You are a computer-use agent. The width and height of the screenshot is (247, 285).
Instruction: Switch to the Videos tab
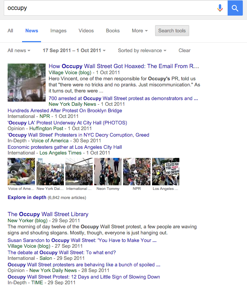(86, 31)
